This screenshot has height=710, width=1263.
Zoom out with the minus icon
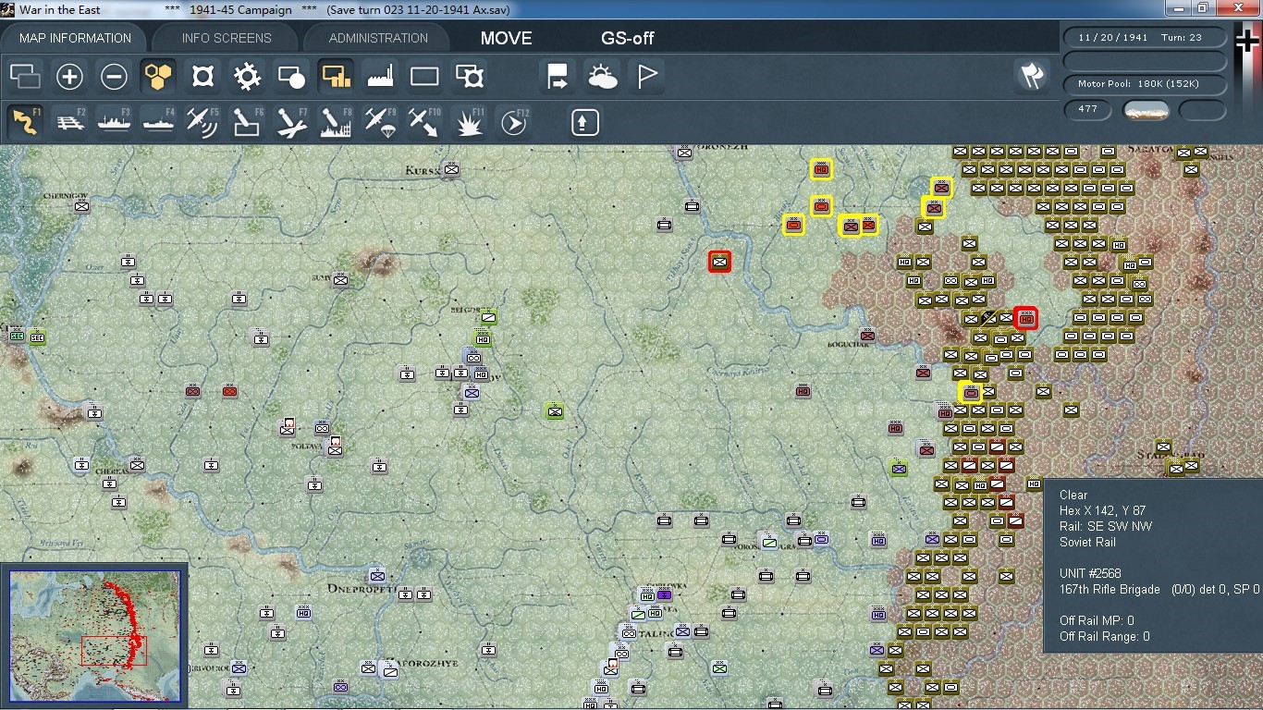point(114,77)
